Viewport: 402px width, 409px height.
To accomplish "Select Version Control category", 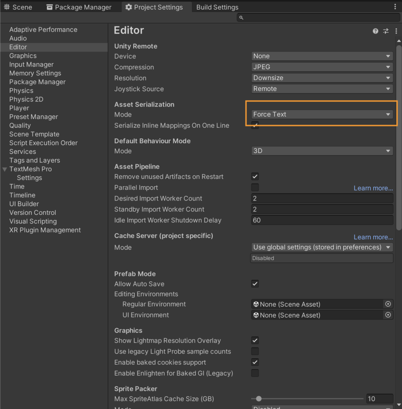I will pos(33,212).
